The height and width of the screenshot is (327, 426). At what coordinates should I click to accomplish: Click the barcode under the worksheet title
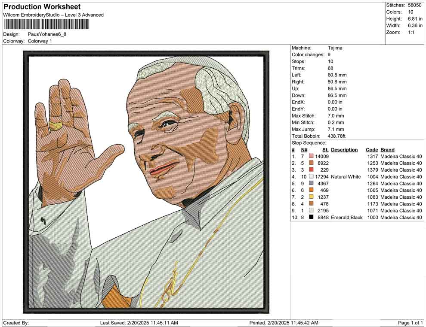[x=46, y=24]
